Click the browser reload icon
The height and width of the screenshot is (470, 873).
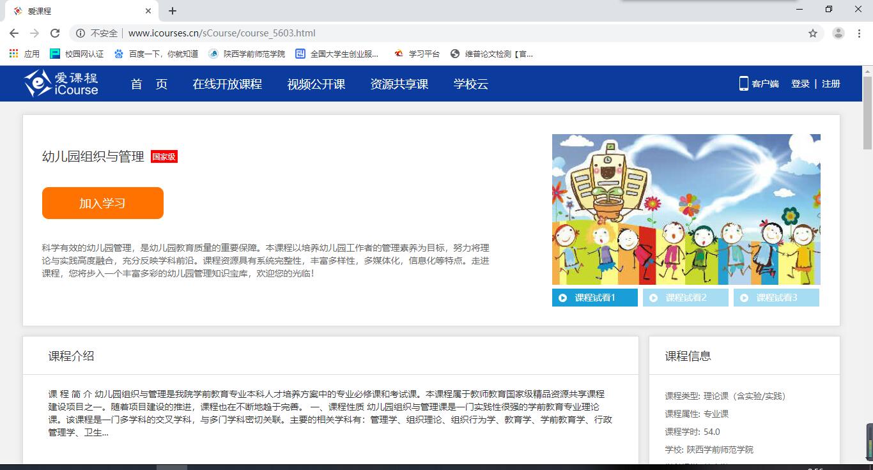[x=55, y=33]
